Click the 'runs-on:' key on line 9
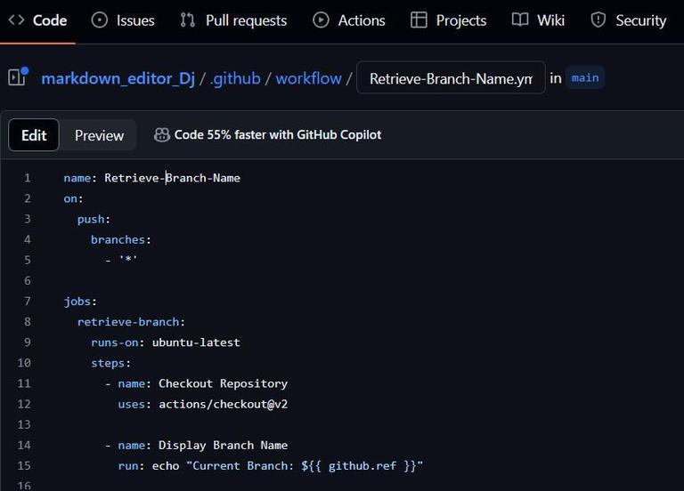Screen dimensions: 684x491 tap(118, 342)
